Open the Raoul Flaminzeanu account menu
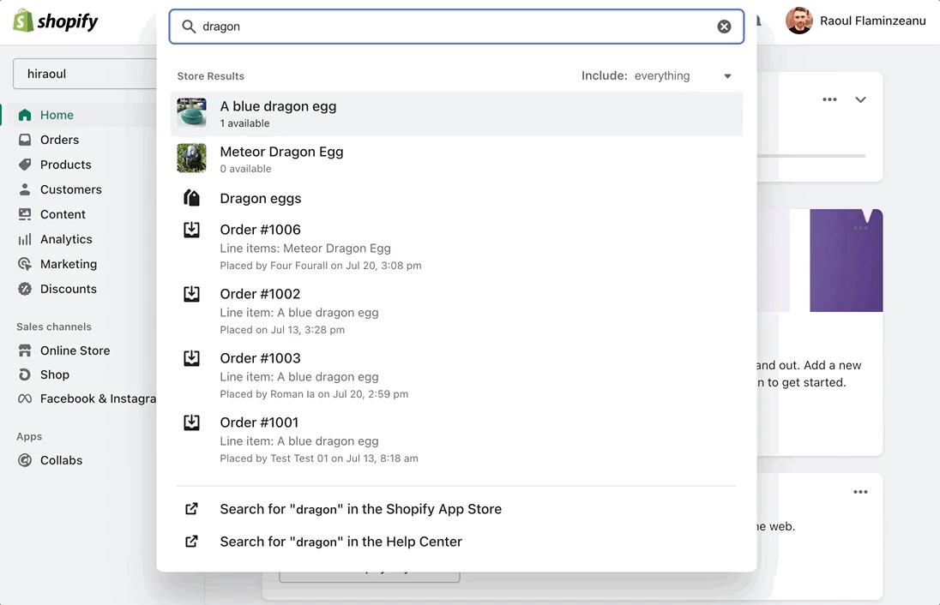The height and width of the screenshot is (605, 940). point(856,21)
